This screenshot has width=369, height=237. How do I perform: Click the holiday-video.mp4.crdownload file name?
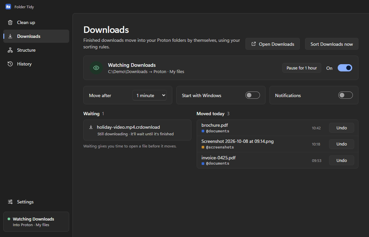[128, 127]
